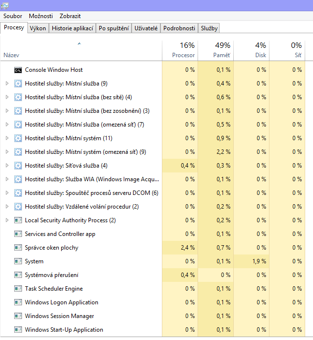Click the Console Window Host icon
Screen dimensions: 313x340
(x=18, y=70)
